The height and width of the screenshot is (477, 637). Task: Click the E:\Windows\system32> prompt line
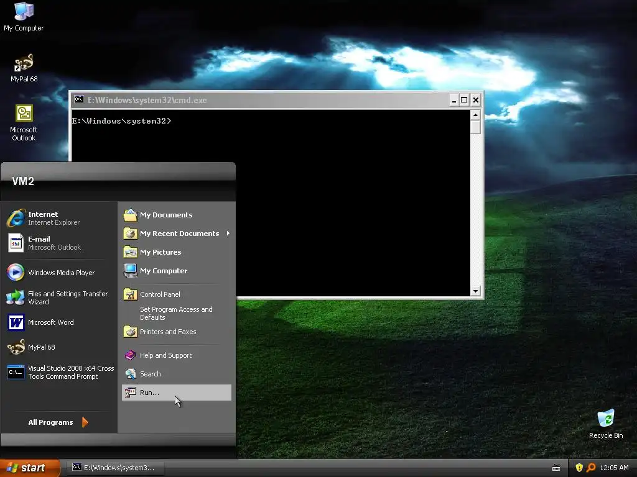121,121
